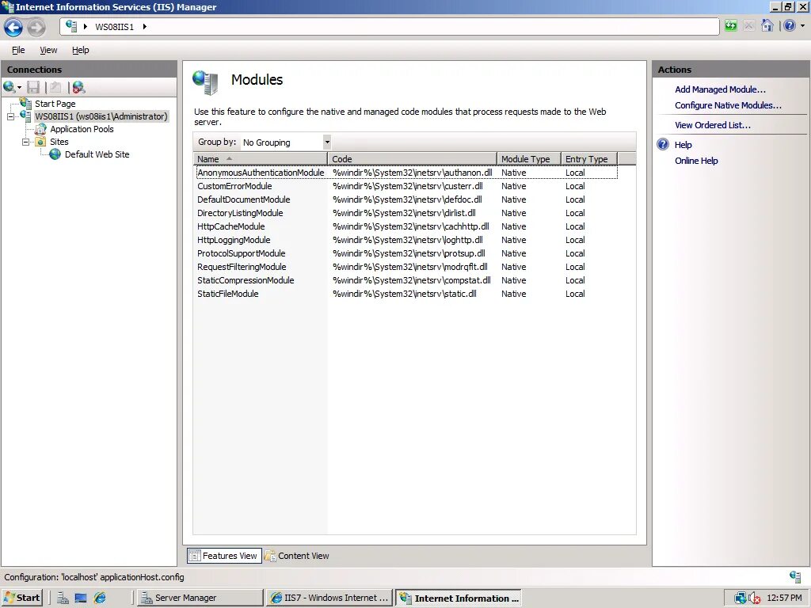This screenshot has height=608, width=811.
Task: Open the Group by No Grouping dropdown
Action: (x=286, y=142)
